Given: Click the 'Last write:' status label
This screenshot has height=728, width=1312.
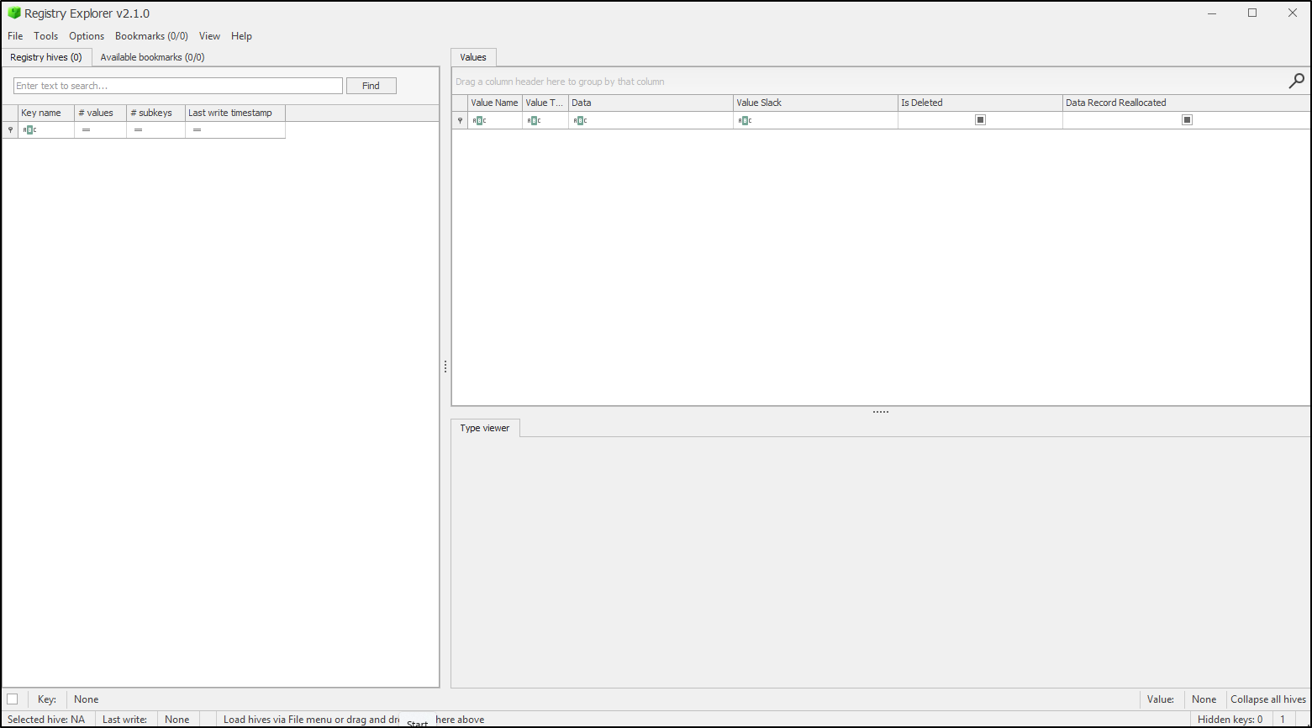Looking at the screenshot, I should [x=125, y=720].
